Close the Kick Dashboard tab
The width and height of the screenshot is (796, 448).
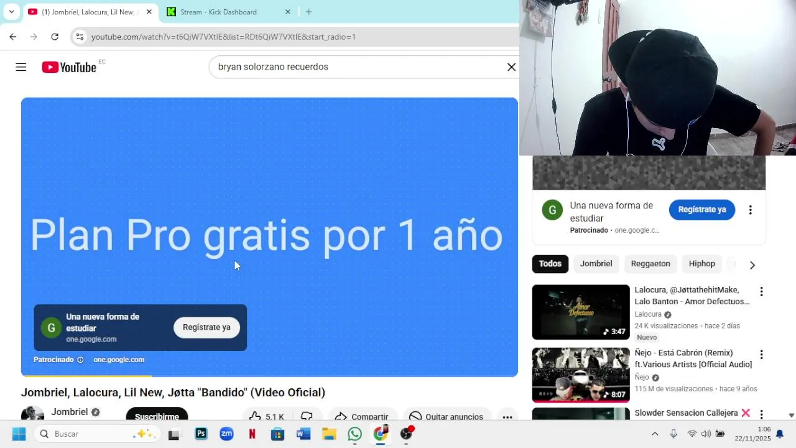pyautogui.click(x=287, y=12)
